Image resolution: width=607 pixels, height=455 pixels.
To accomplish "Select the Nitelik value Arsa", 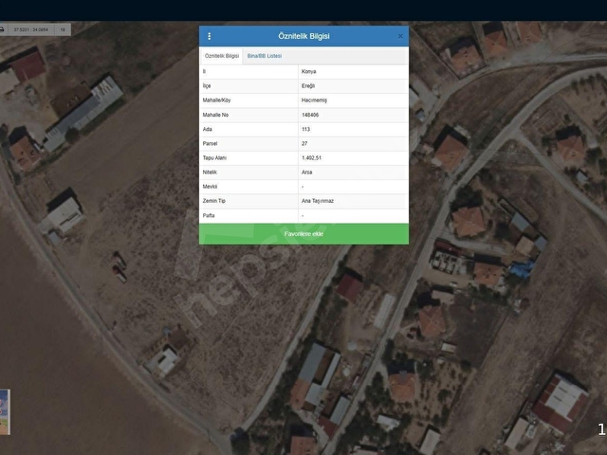I will tap(306, 173).
